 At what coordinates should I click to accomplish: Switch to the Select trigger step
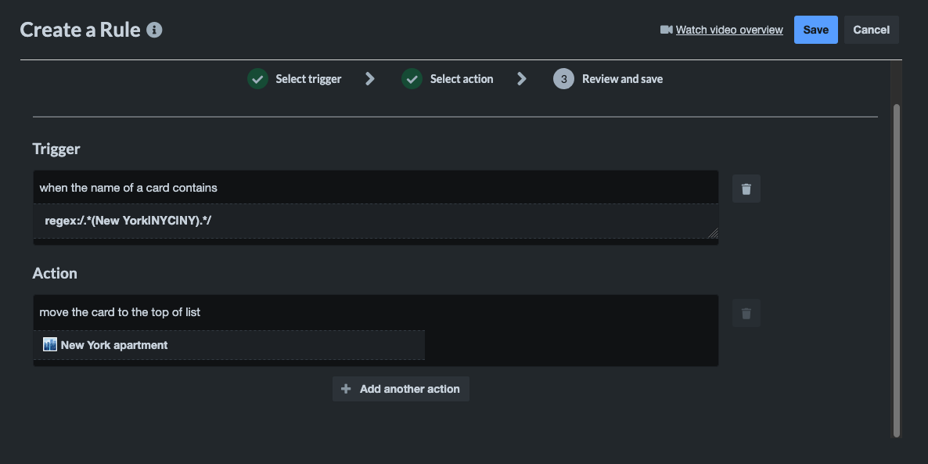point(308,78)
